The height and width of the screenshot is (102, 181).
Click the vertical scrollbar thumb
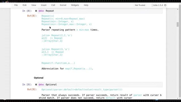[178, 24]
